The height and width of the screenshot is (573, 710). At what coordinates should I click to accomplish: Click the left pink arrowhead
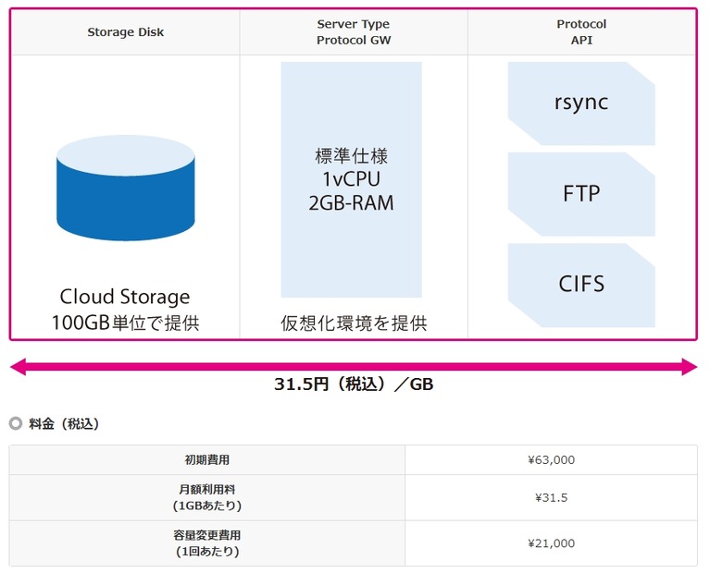click(x=19, y=367)
